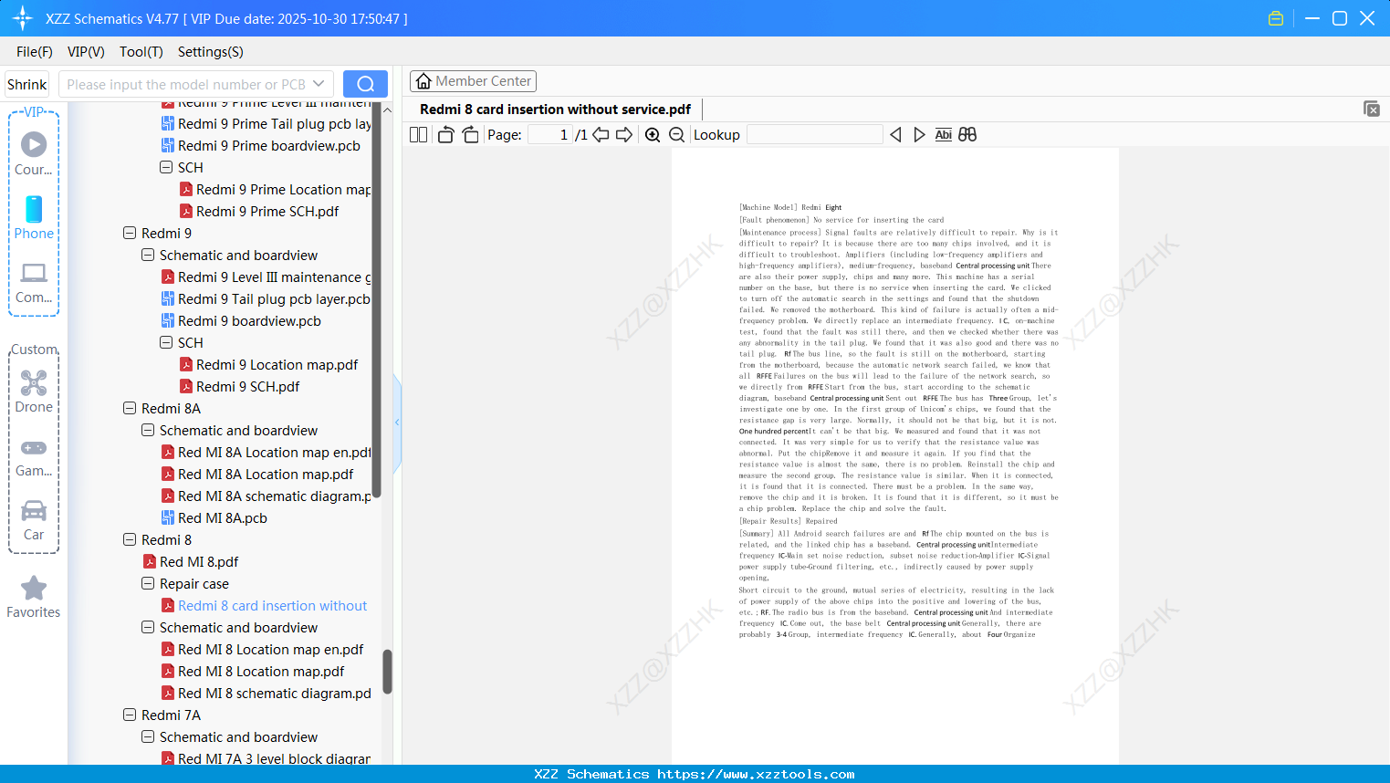
Task: Select the Car category icon
Action: (34, 520)
